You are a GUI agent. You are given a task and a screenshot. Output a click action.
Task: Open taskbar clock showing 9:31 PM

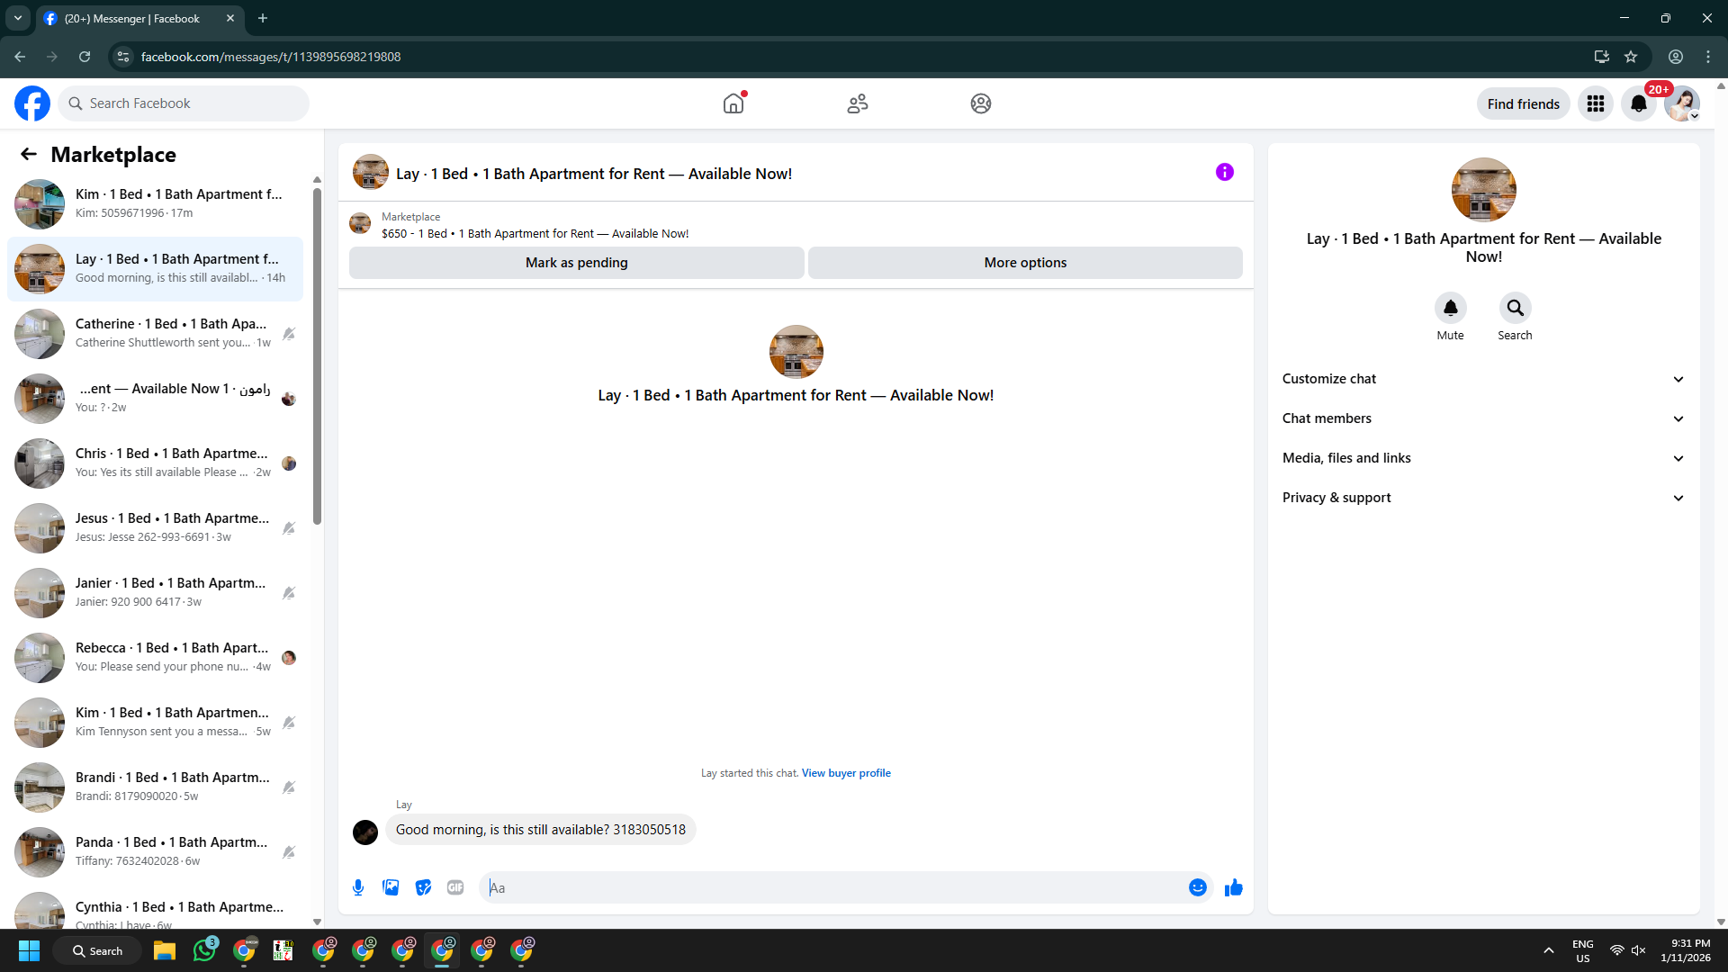(1686, 950)
